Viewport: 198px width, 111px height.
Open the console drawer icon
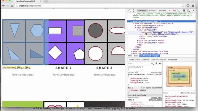tap(179, 10)
